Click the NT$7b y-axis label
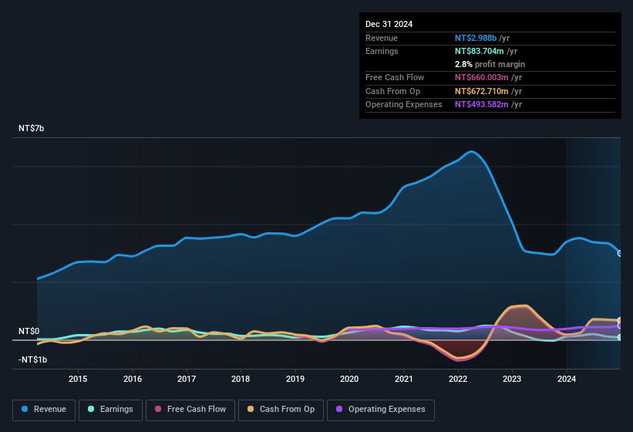633x432 pixels. pyautogui.click(x=31, y=128)
